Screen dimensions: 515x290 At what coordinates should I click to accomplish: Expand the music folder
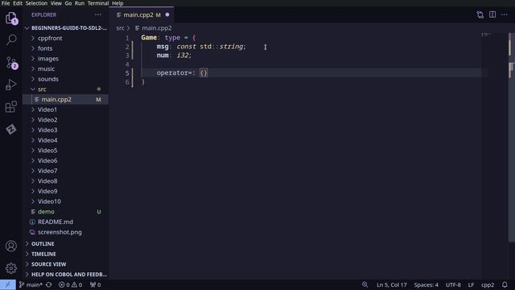point(66,68)
